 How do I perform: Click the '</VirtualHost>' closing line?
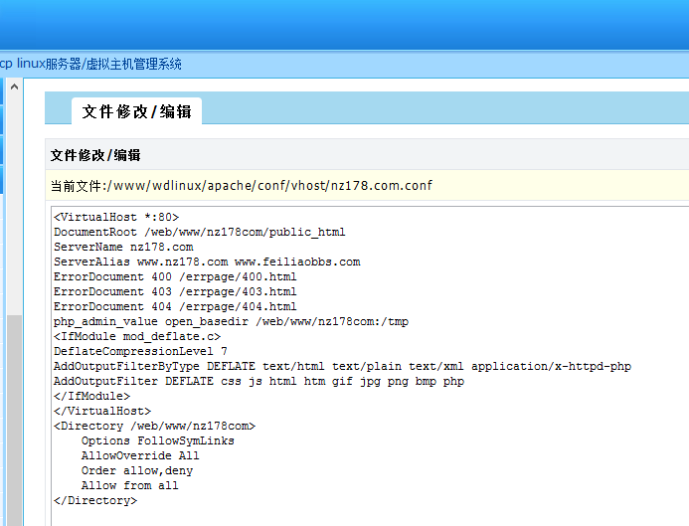102,412
